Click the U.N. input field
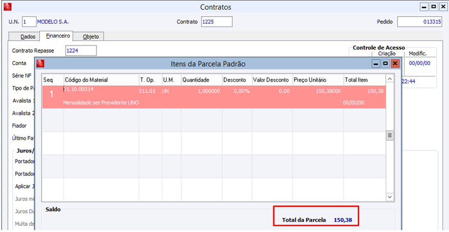The height and width of the screenshot is (232, 449). 29,21
